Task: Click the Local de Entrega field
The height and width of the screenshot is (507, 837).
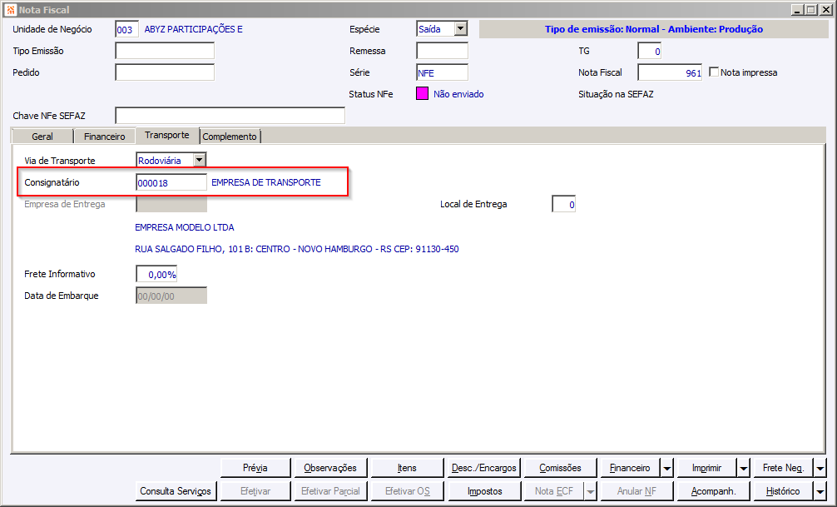Action: 564,204
